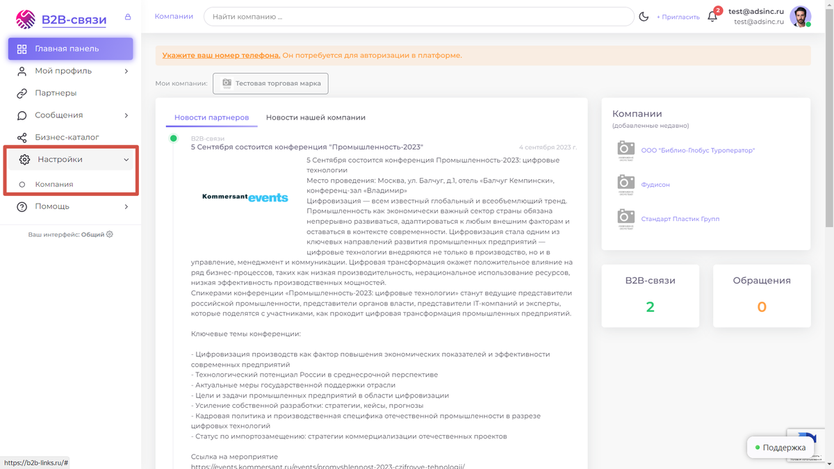Click the Партнеры handshake icon

click(22, 93)
